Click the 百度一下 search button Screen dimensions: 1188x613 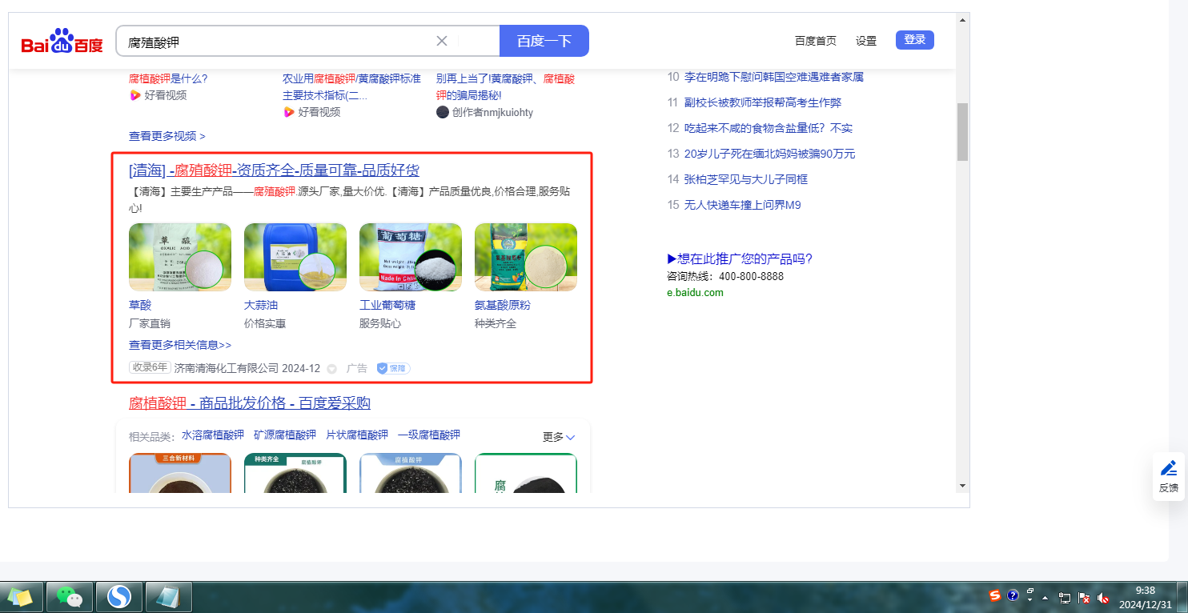[544, 41]
